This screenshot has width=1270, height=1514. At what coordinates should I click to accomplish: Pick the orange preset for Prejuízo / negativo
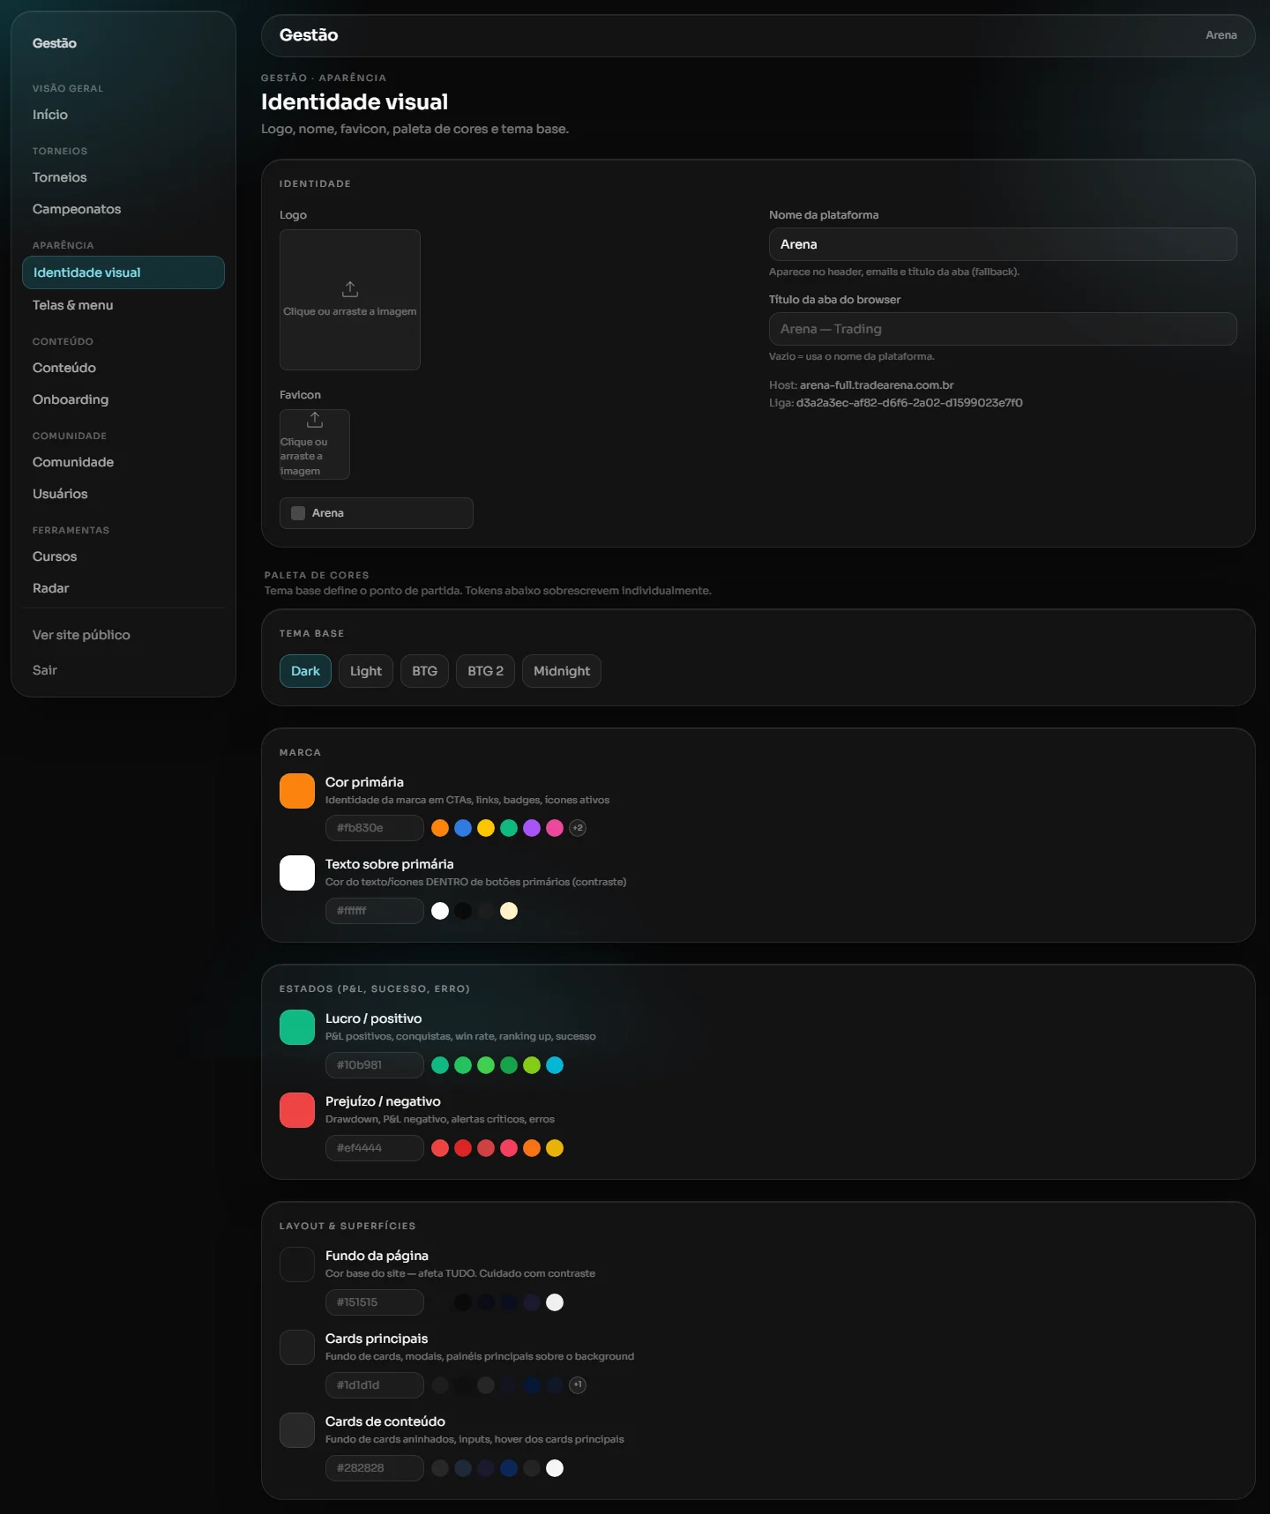(532, 1148)
